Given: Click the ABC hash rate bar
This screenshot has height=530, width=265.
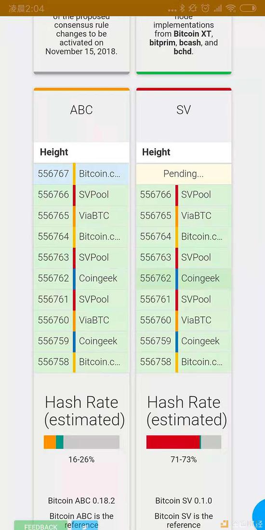Looking at the screenshot, I should point(81,442).
